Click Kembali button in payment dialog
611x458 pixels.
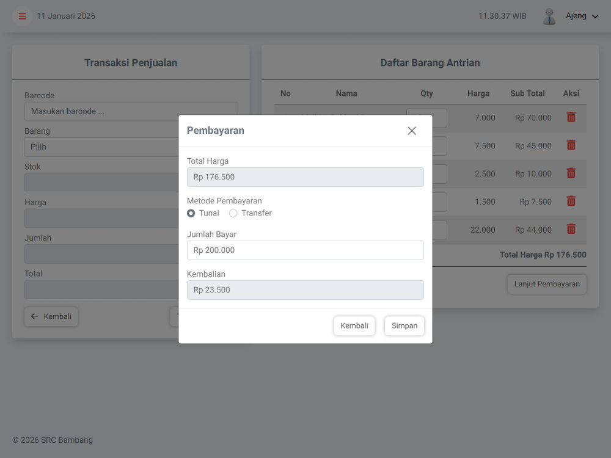[354, 325]
